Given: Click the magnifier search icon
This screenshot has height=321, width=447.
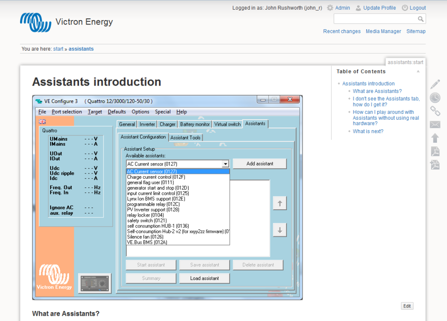Looking at the screenshot, I should click(x=420, y=19).
